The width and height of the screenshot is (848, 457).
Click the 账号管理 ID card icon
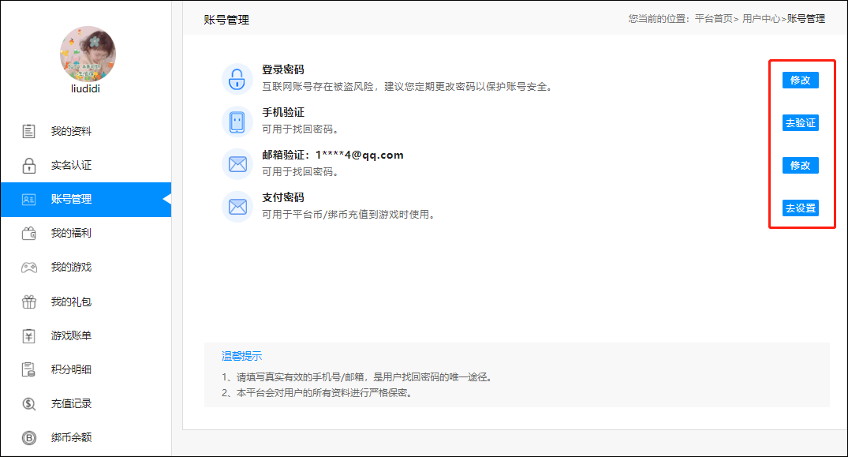pos(28,200)
